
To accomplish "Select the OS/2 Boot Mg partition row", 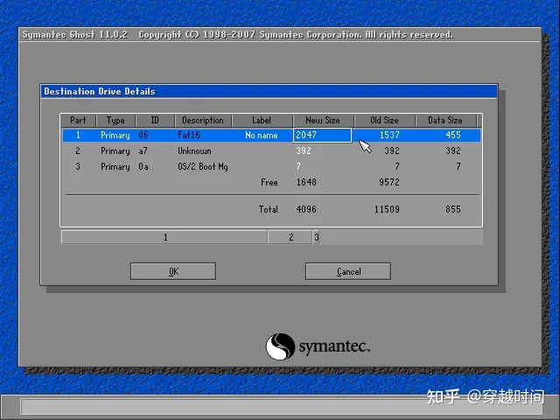I will [271, 167].
